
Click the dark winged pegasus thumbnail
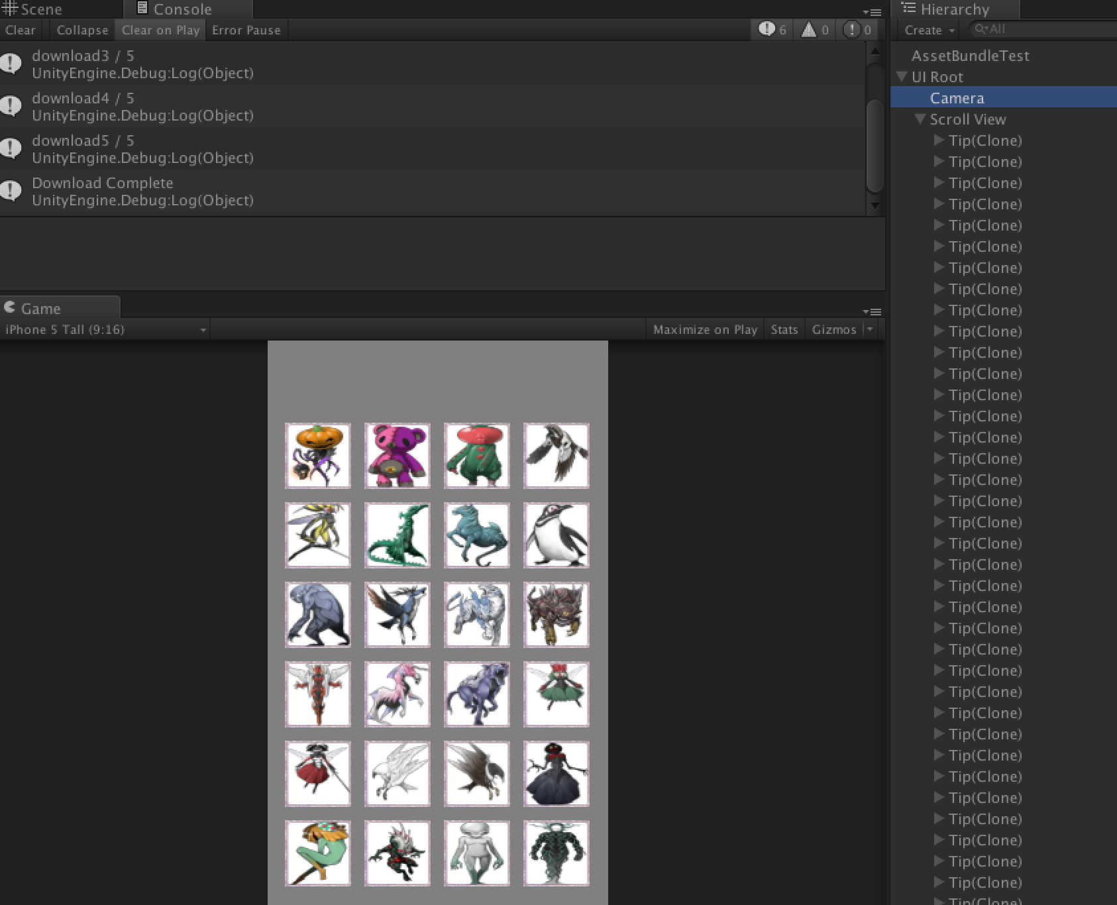398,615
